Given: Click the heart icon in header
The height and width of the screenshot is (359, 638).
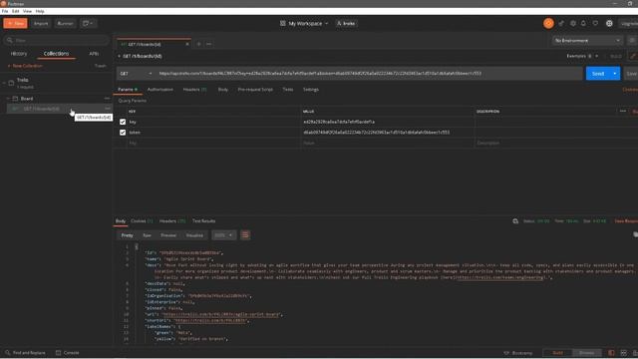Looking at the screenshot, I should (x=595, y=24).
